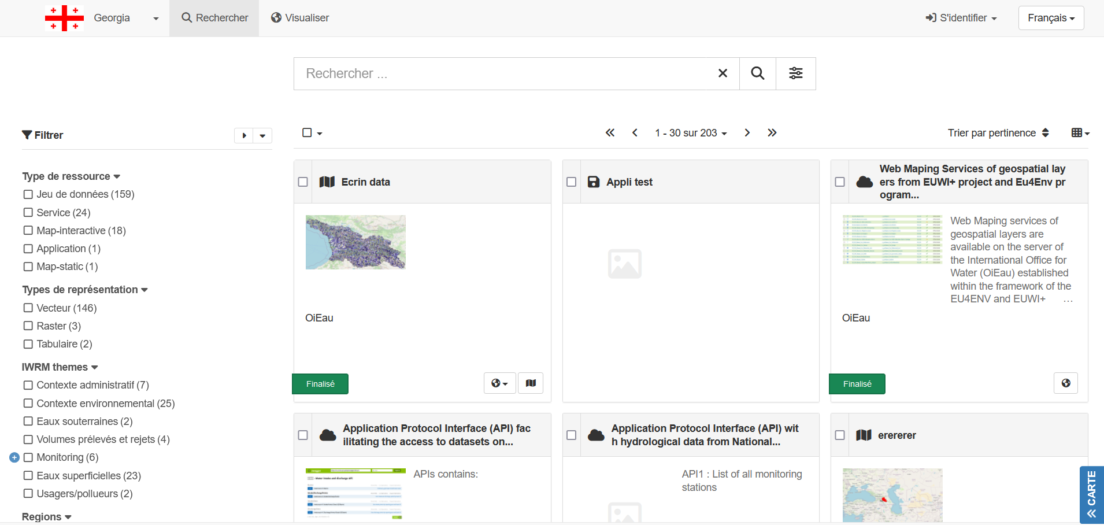This screenshot has height=525, width=1104.
Task: Open Ecrin data record title
Action: coord(366,182)
